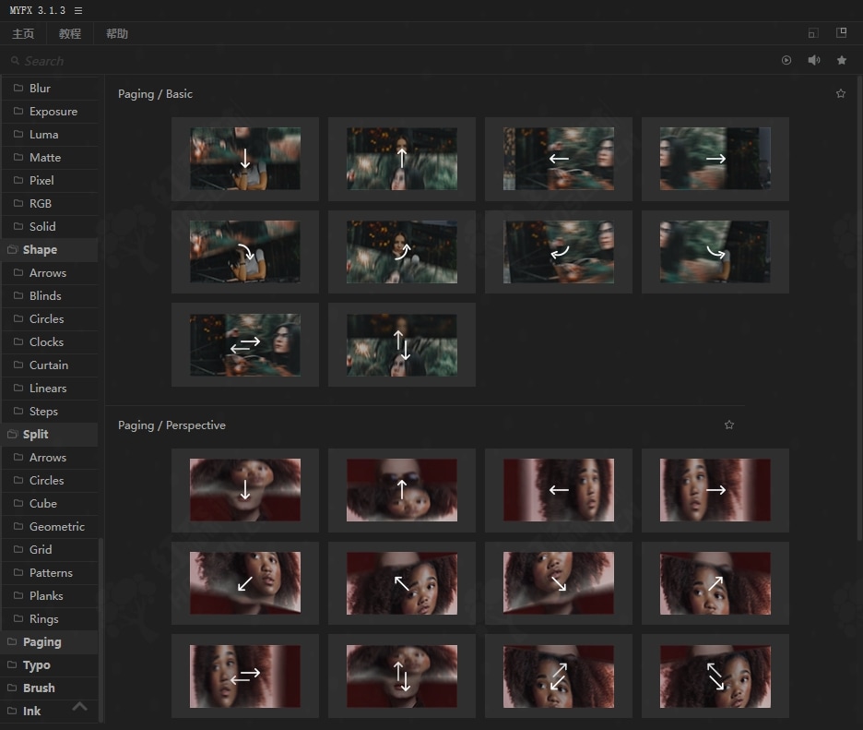Open the 帮助 tab
Image resolution: width=863 pixels, height=730 pixels.
(117, 33)
